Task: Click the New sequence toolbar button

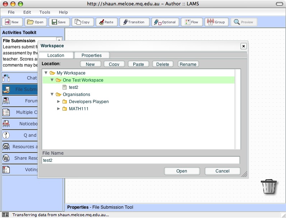Action: tap(12, 22)
